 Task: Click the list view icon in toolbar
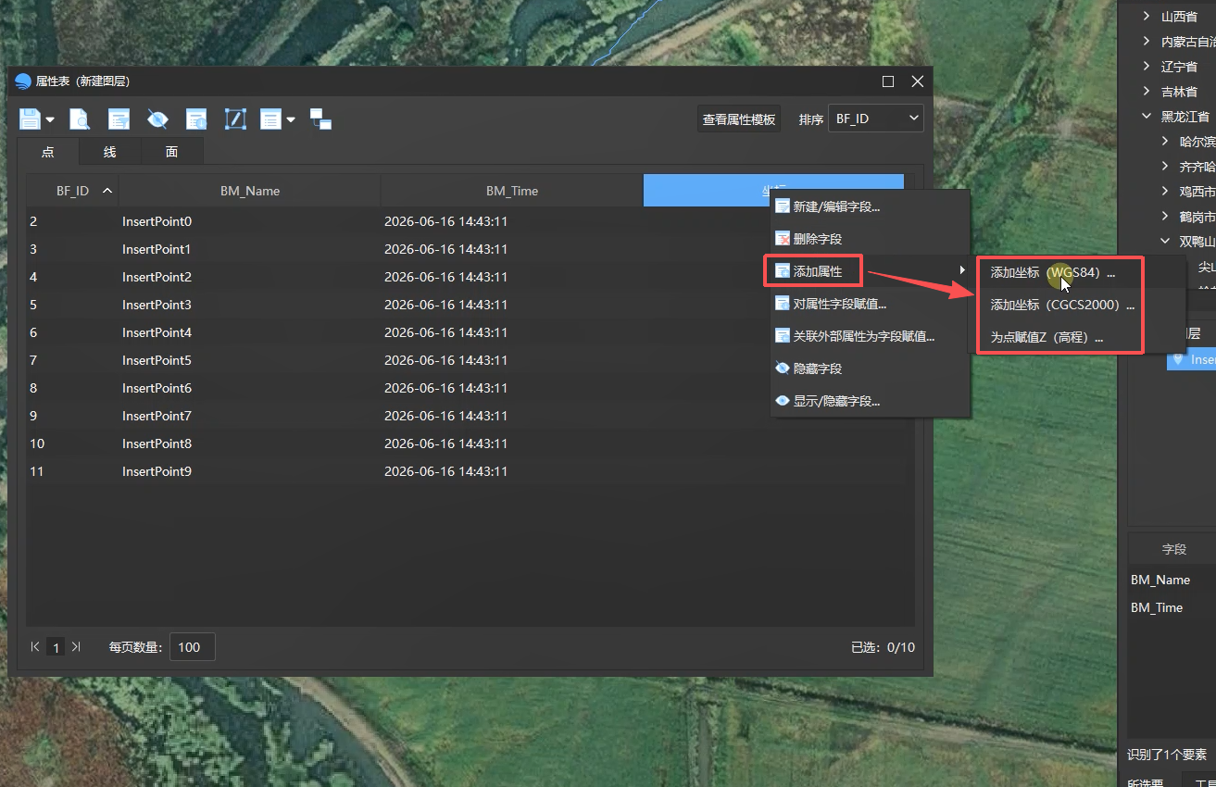270,119
